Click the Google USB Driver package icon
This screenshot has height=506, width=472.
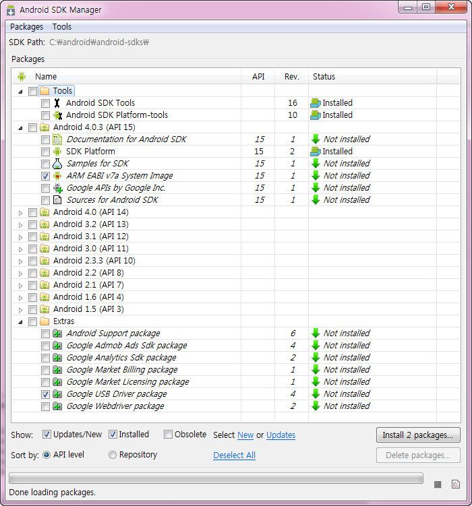(x=57, y=394)
